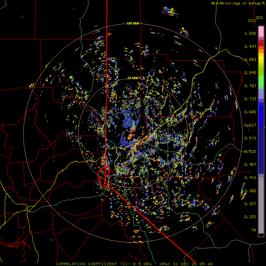
Task: Click the 05:48 timestamp
Action: [x=206, y=264]
